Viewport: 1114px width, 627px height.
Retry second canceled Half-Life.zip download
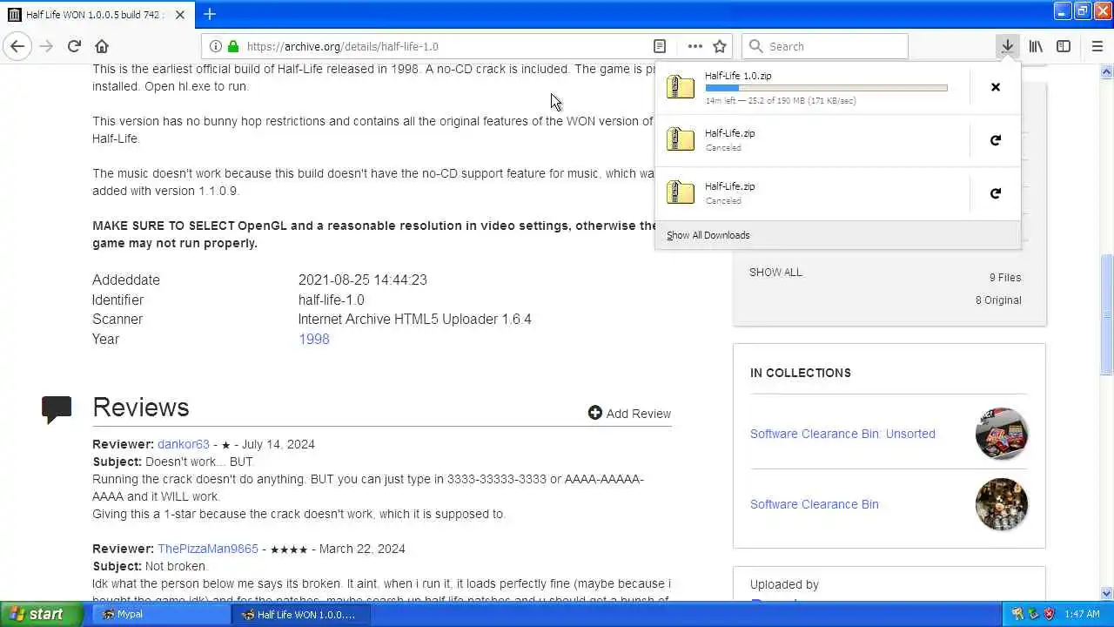(996, 193)
